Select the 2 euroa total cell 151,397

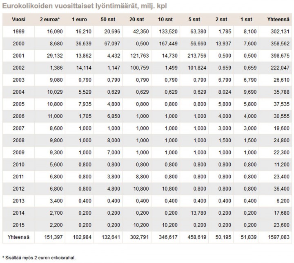click(49, 237)
